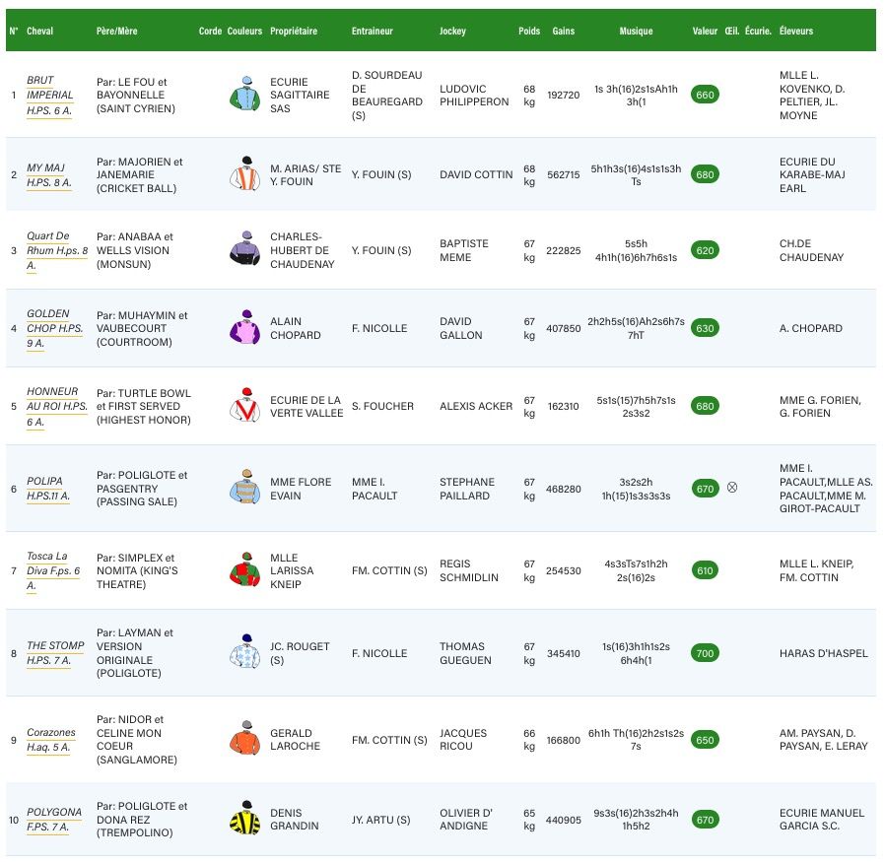
Task: Click My Maj's 680 valeur badge
Action: click(x=705, y=174)
